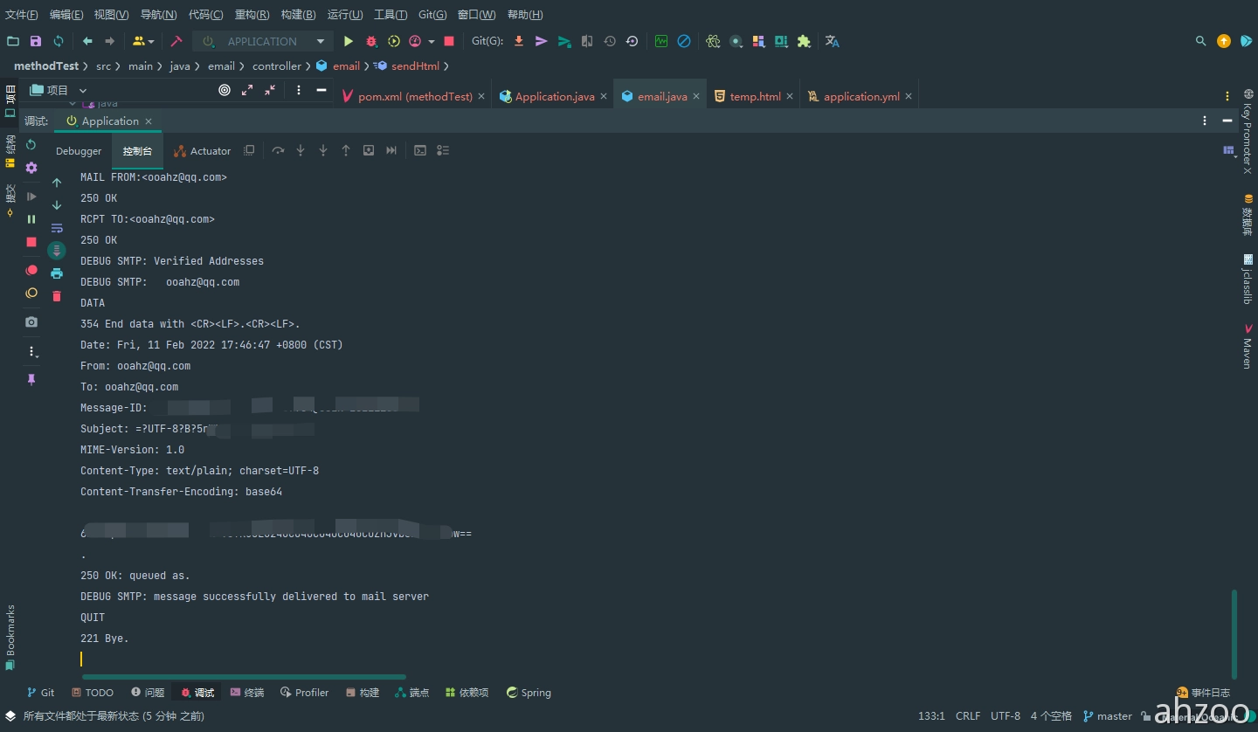The width and height of the screenshot is (1258, 732).
Task: Click the green Run button in toolbar
Action: pyautogui.click(x=349, y=41)
